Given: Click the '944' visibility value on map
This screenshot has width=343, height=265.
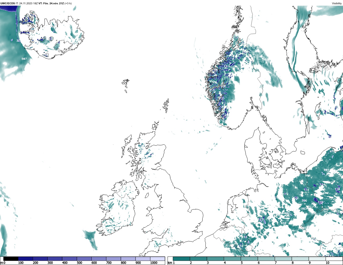Looking at the screenshot, I should click(x=308, y=175).
